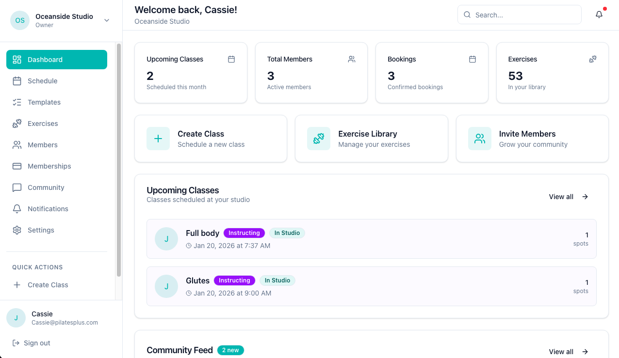Click calendar icon in Upcoming Classes stat card
Viewport: 619px width, 358px height.
click(231, 59)
